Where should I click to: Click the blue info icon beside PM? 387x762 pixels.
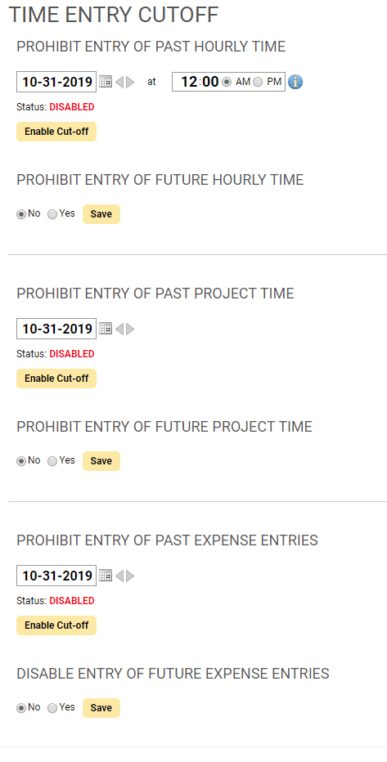pos(295,82)
